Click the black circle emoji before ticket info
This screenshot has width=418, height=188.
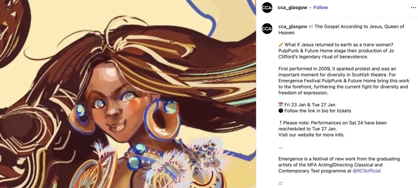tap(281, 111)
